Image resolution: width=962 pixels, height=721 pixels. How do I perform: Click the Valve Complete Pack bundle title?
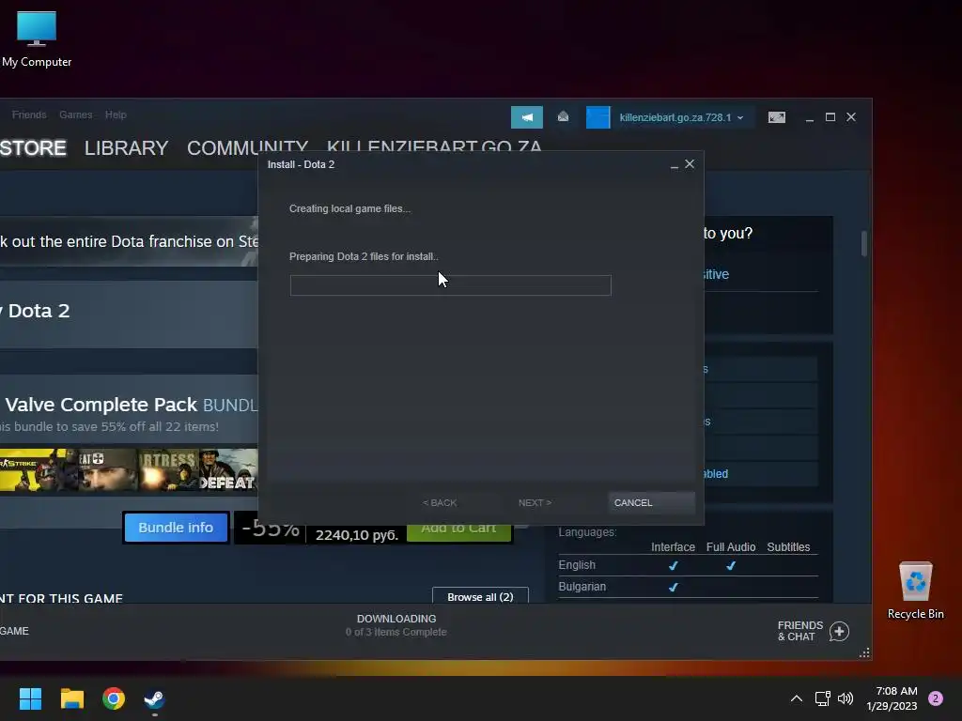[132, 405]
